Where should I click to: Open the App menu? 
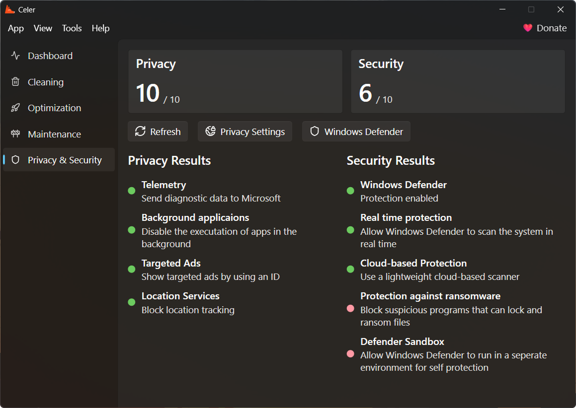[x=16, y=28]
